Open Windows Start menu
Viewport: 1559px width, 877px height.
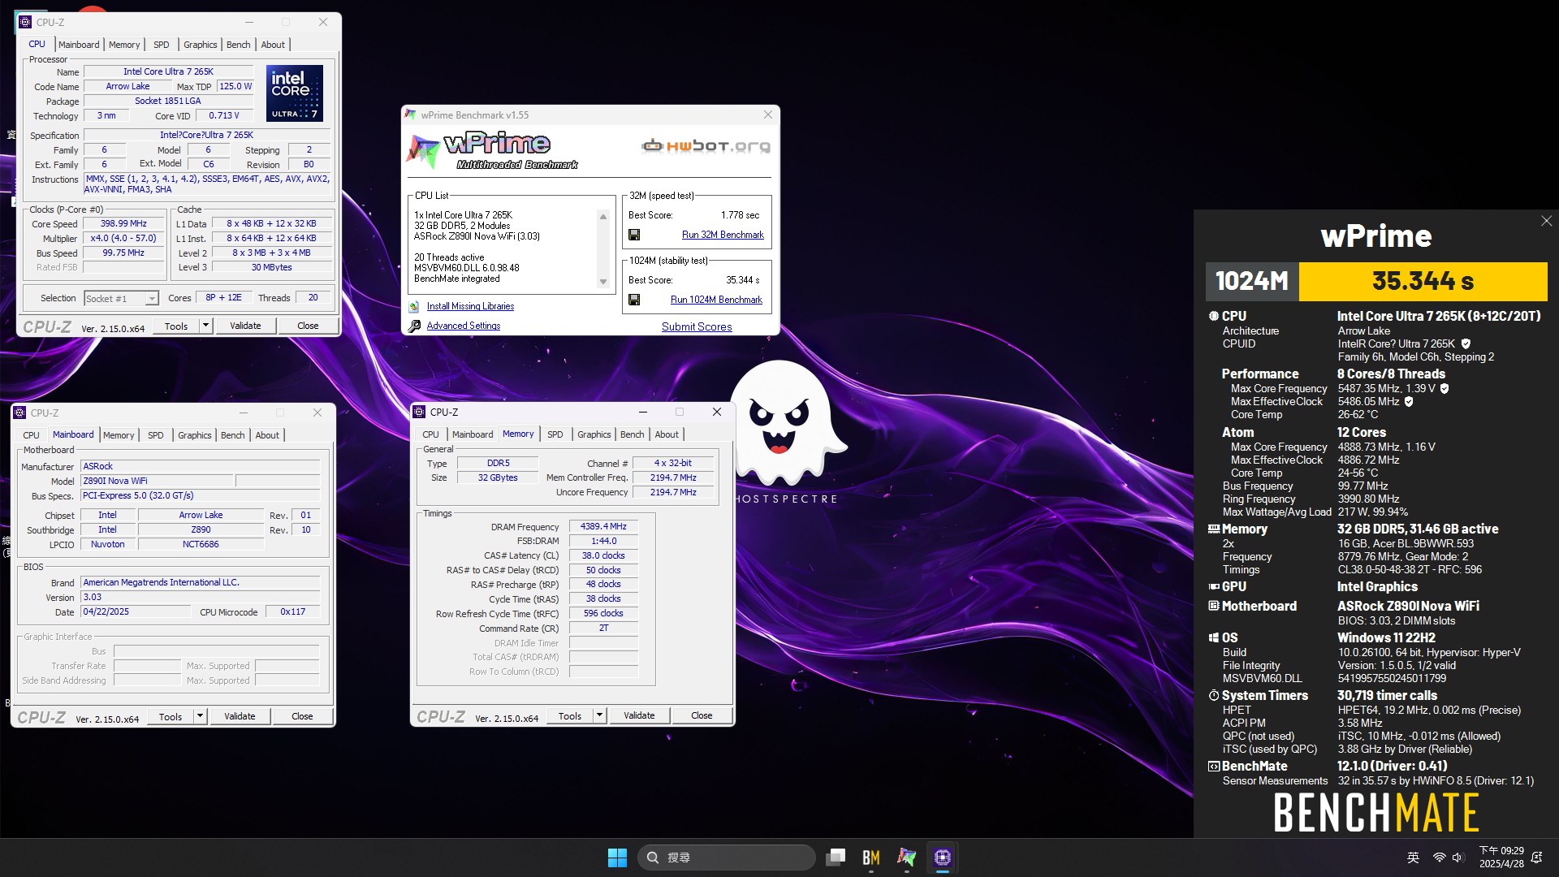pyautogui.click(x=617, y=858)
